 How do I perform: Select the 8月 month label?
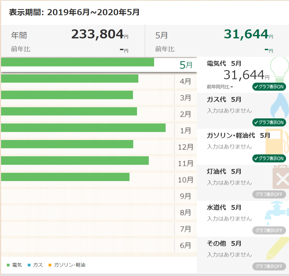point(185,213)
